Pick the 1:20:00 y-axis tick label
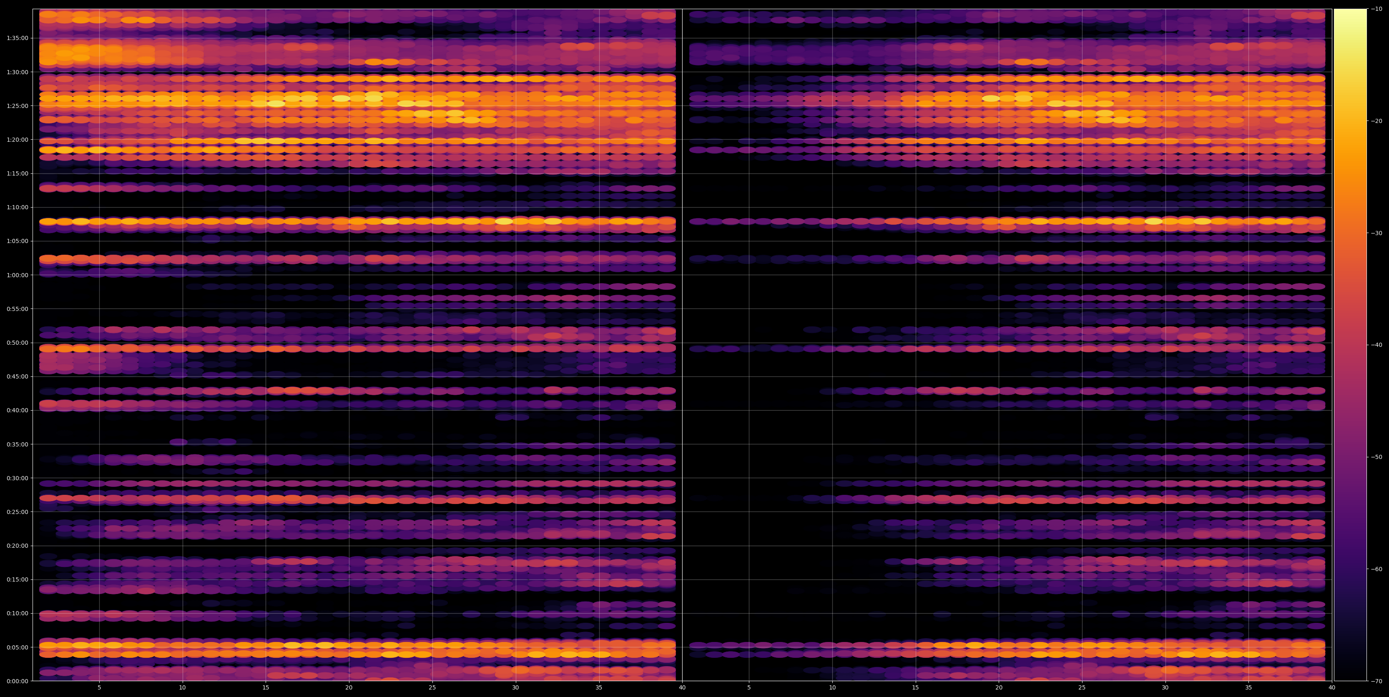 pos(17,140)
